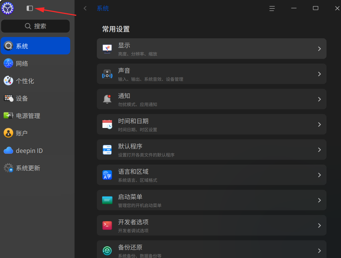Expand the 通知 row chevron
The width and height of the screenshot is (341, 258).
coord(319,99)
